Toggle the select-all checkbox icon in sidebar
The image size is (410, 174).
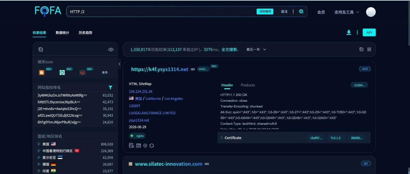41,50
